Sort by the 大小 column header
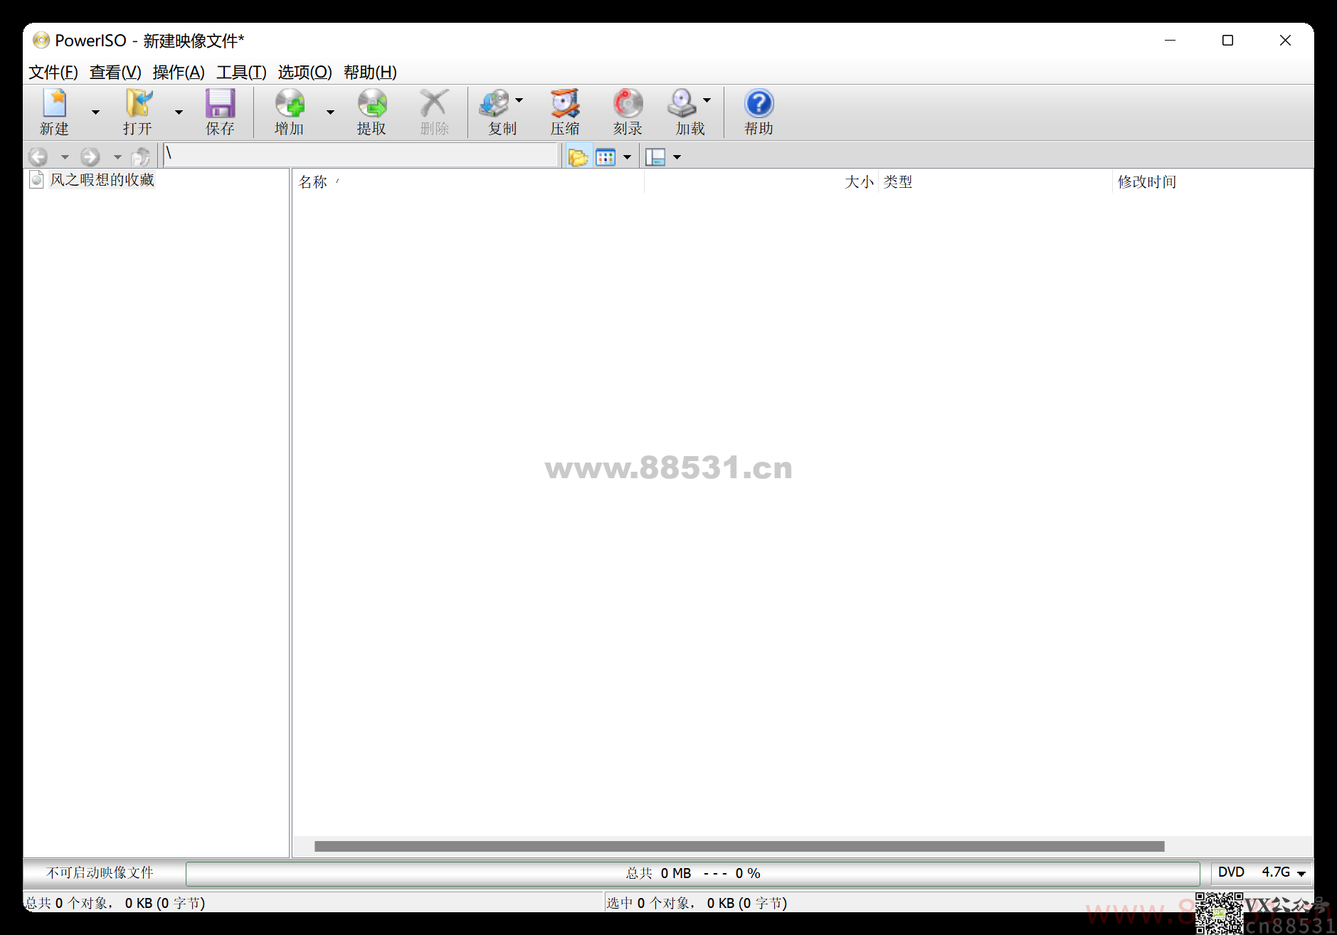Image resolution: width=1337 pixels, height=935 pixels. [761, 181]
